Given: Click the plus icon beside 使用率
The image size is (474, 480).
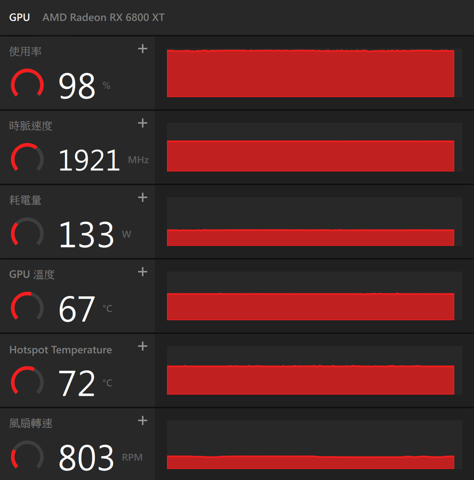Looking at the screenshot, I should pyautogui.click(x=143, y=49).
